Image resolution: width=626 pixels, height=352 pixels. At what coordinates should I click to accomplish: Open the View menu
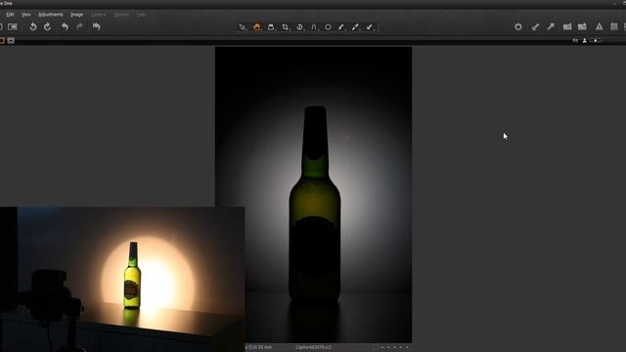(26, 15)
